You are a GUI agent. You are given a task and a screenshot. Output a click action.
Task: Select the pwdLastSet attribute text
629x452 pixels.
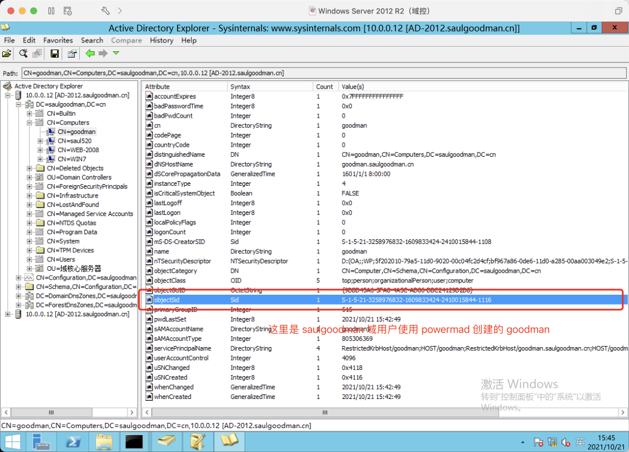point(170,319)
